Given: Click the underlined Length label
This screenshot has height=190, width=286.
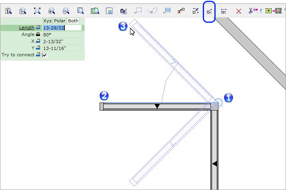Looking at the screenshot, I should pos(27,28).
